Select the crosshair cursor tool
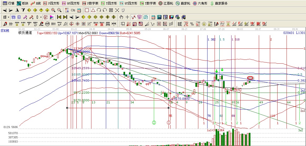Image resolution: width=306 pixels, height=146 pixels. (x=127, y=17)
